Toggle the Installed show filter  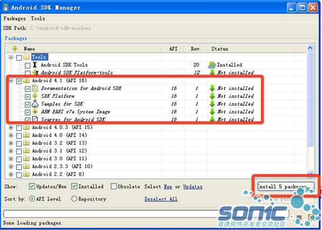(74, 186)
